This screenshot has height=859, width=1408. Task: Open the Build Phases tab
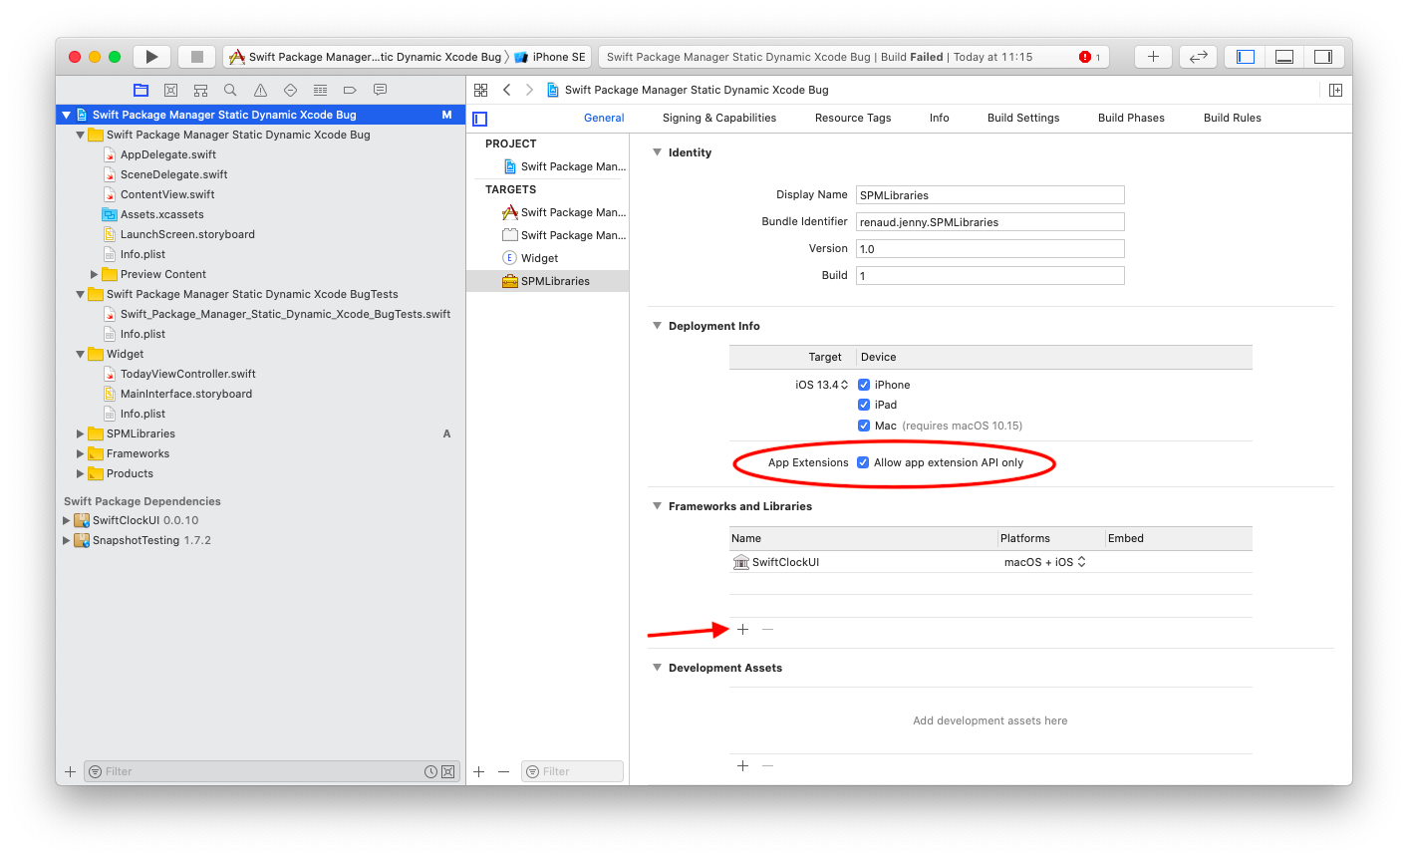pos(1131,118)
